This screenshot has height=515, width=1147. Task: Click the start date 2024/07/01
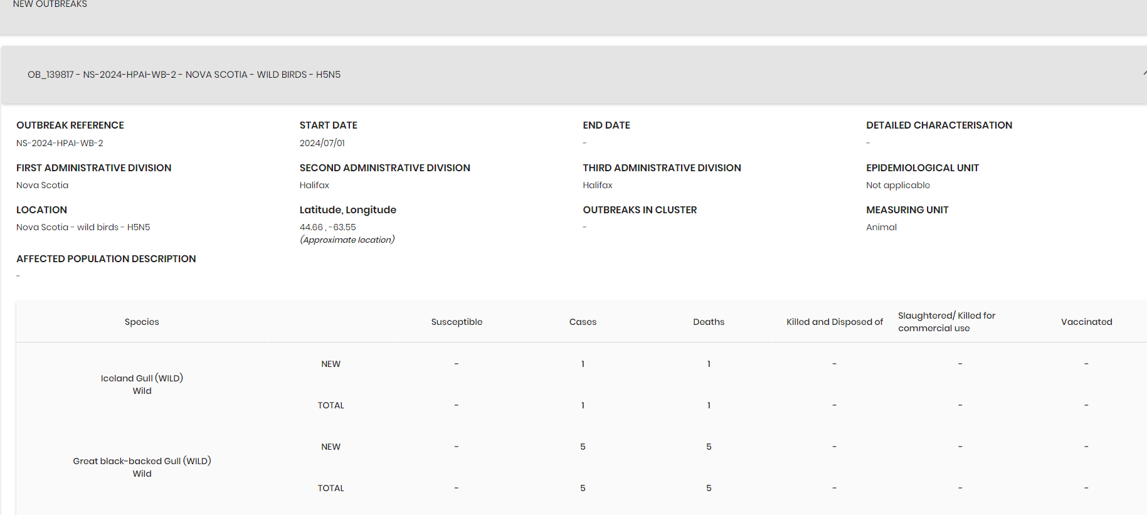322,143
